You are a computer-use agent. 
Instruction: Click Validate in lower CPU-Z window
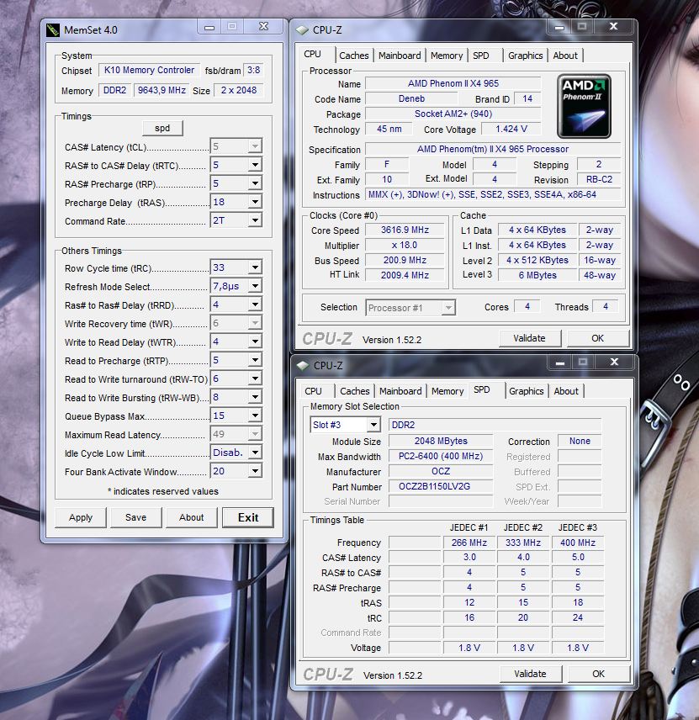(531, 674)
